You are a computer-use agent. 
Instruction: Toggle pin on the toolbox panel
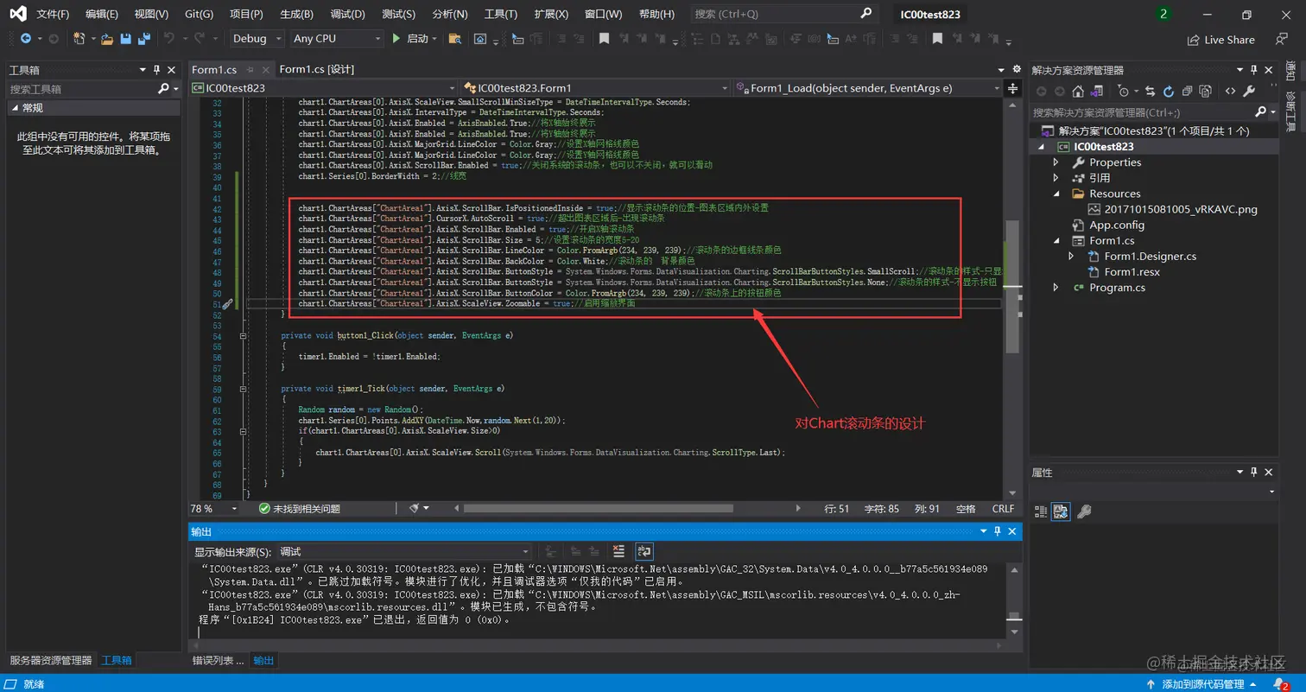click(x=156, y=70)
